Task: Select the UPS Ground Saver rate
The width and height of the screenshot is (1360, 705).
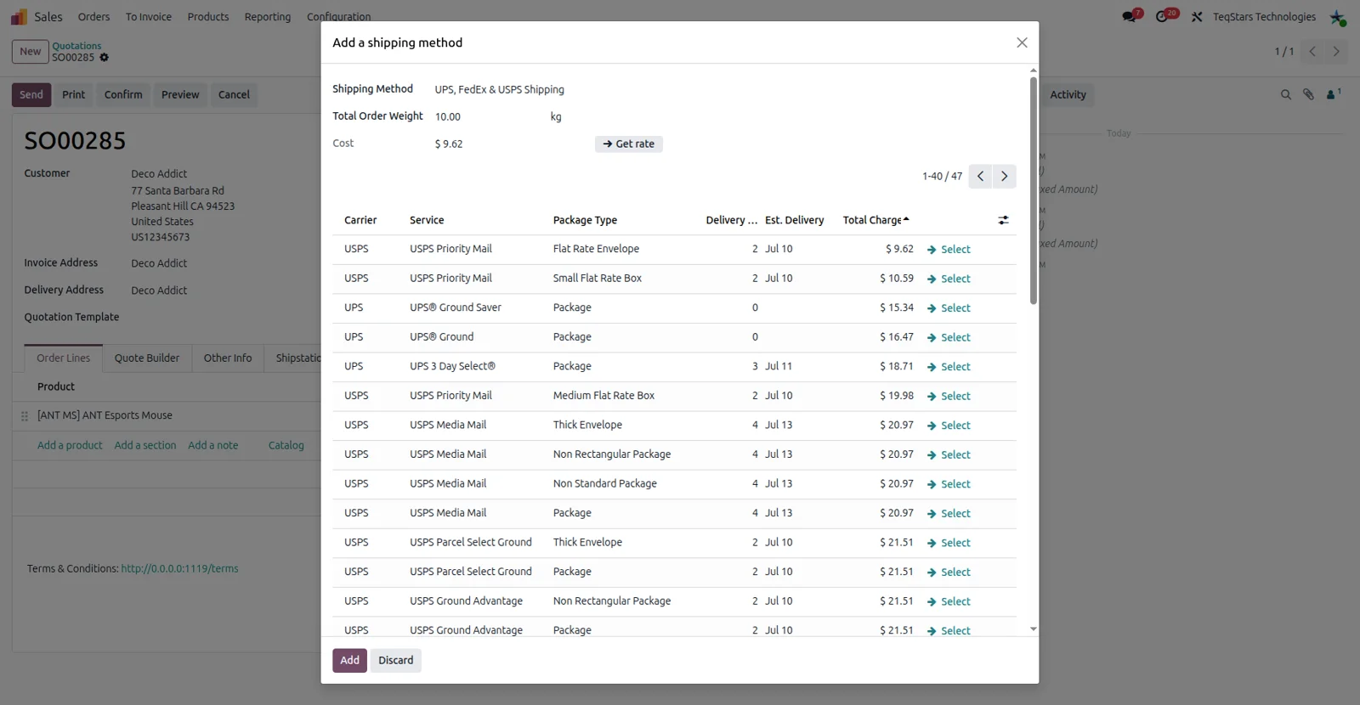Action: 949,308
